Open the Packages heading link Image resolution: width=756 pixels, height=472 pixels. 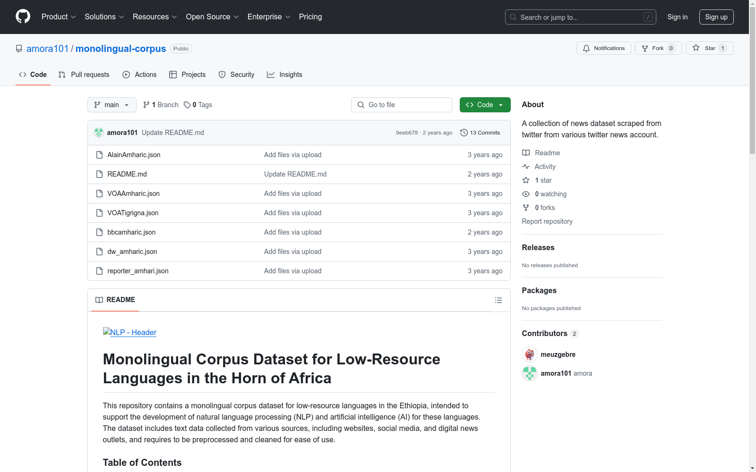539,290
